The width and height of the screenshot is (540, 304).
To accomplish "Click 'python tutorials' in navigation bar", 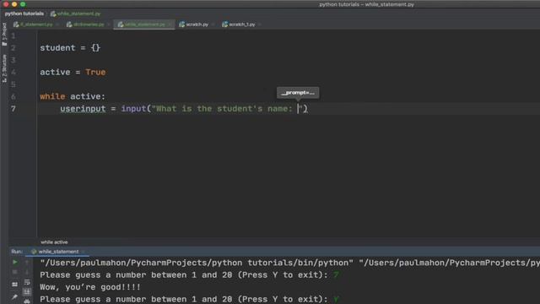I will point(24,14).
